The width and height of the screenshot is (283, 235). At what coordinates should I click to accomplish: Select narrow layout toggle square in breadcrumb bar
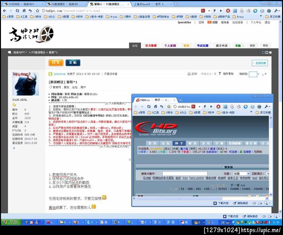click(263, 52)
